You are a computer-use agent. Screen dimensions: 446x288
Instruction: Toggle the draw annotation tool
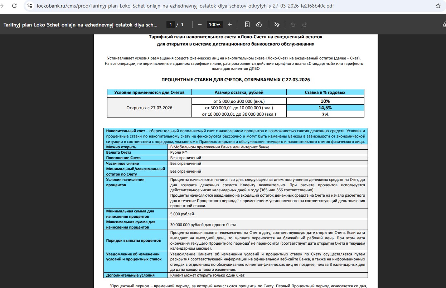point(276,24)
